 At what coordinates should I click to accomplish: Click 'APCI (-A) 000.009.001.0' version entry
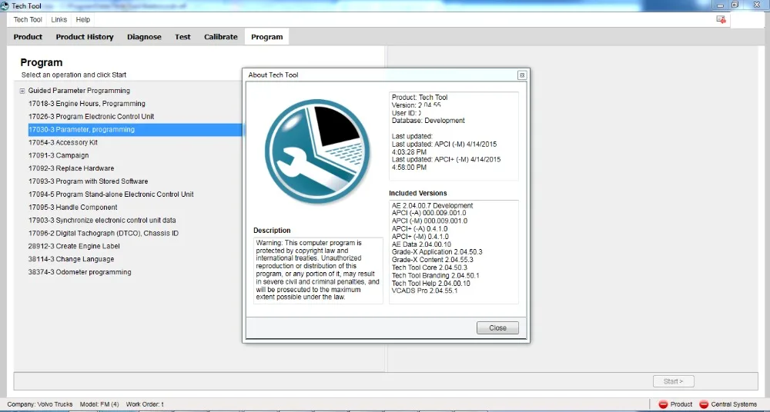[x=429, y=214]
